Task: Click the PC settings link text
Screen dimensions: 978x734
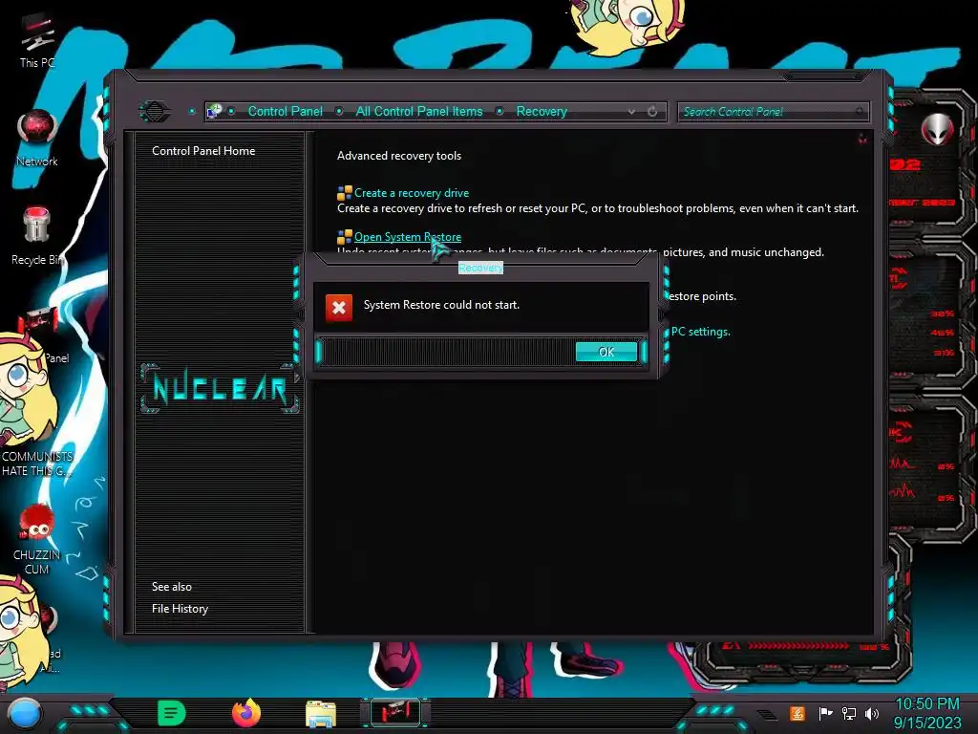Action: coord(700,332)
